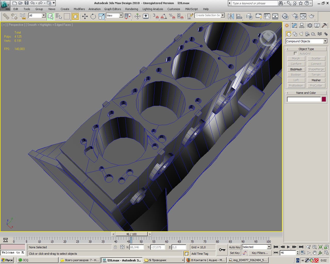Toggle the selection lock icon

point(115,247)
